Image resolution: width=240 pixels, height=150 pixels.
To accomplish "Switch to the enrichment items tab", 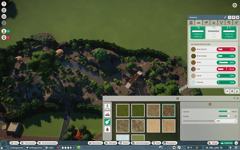I will point(214,23).
